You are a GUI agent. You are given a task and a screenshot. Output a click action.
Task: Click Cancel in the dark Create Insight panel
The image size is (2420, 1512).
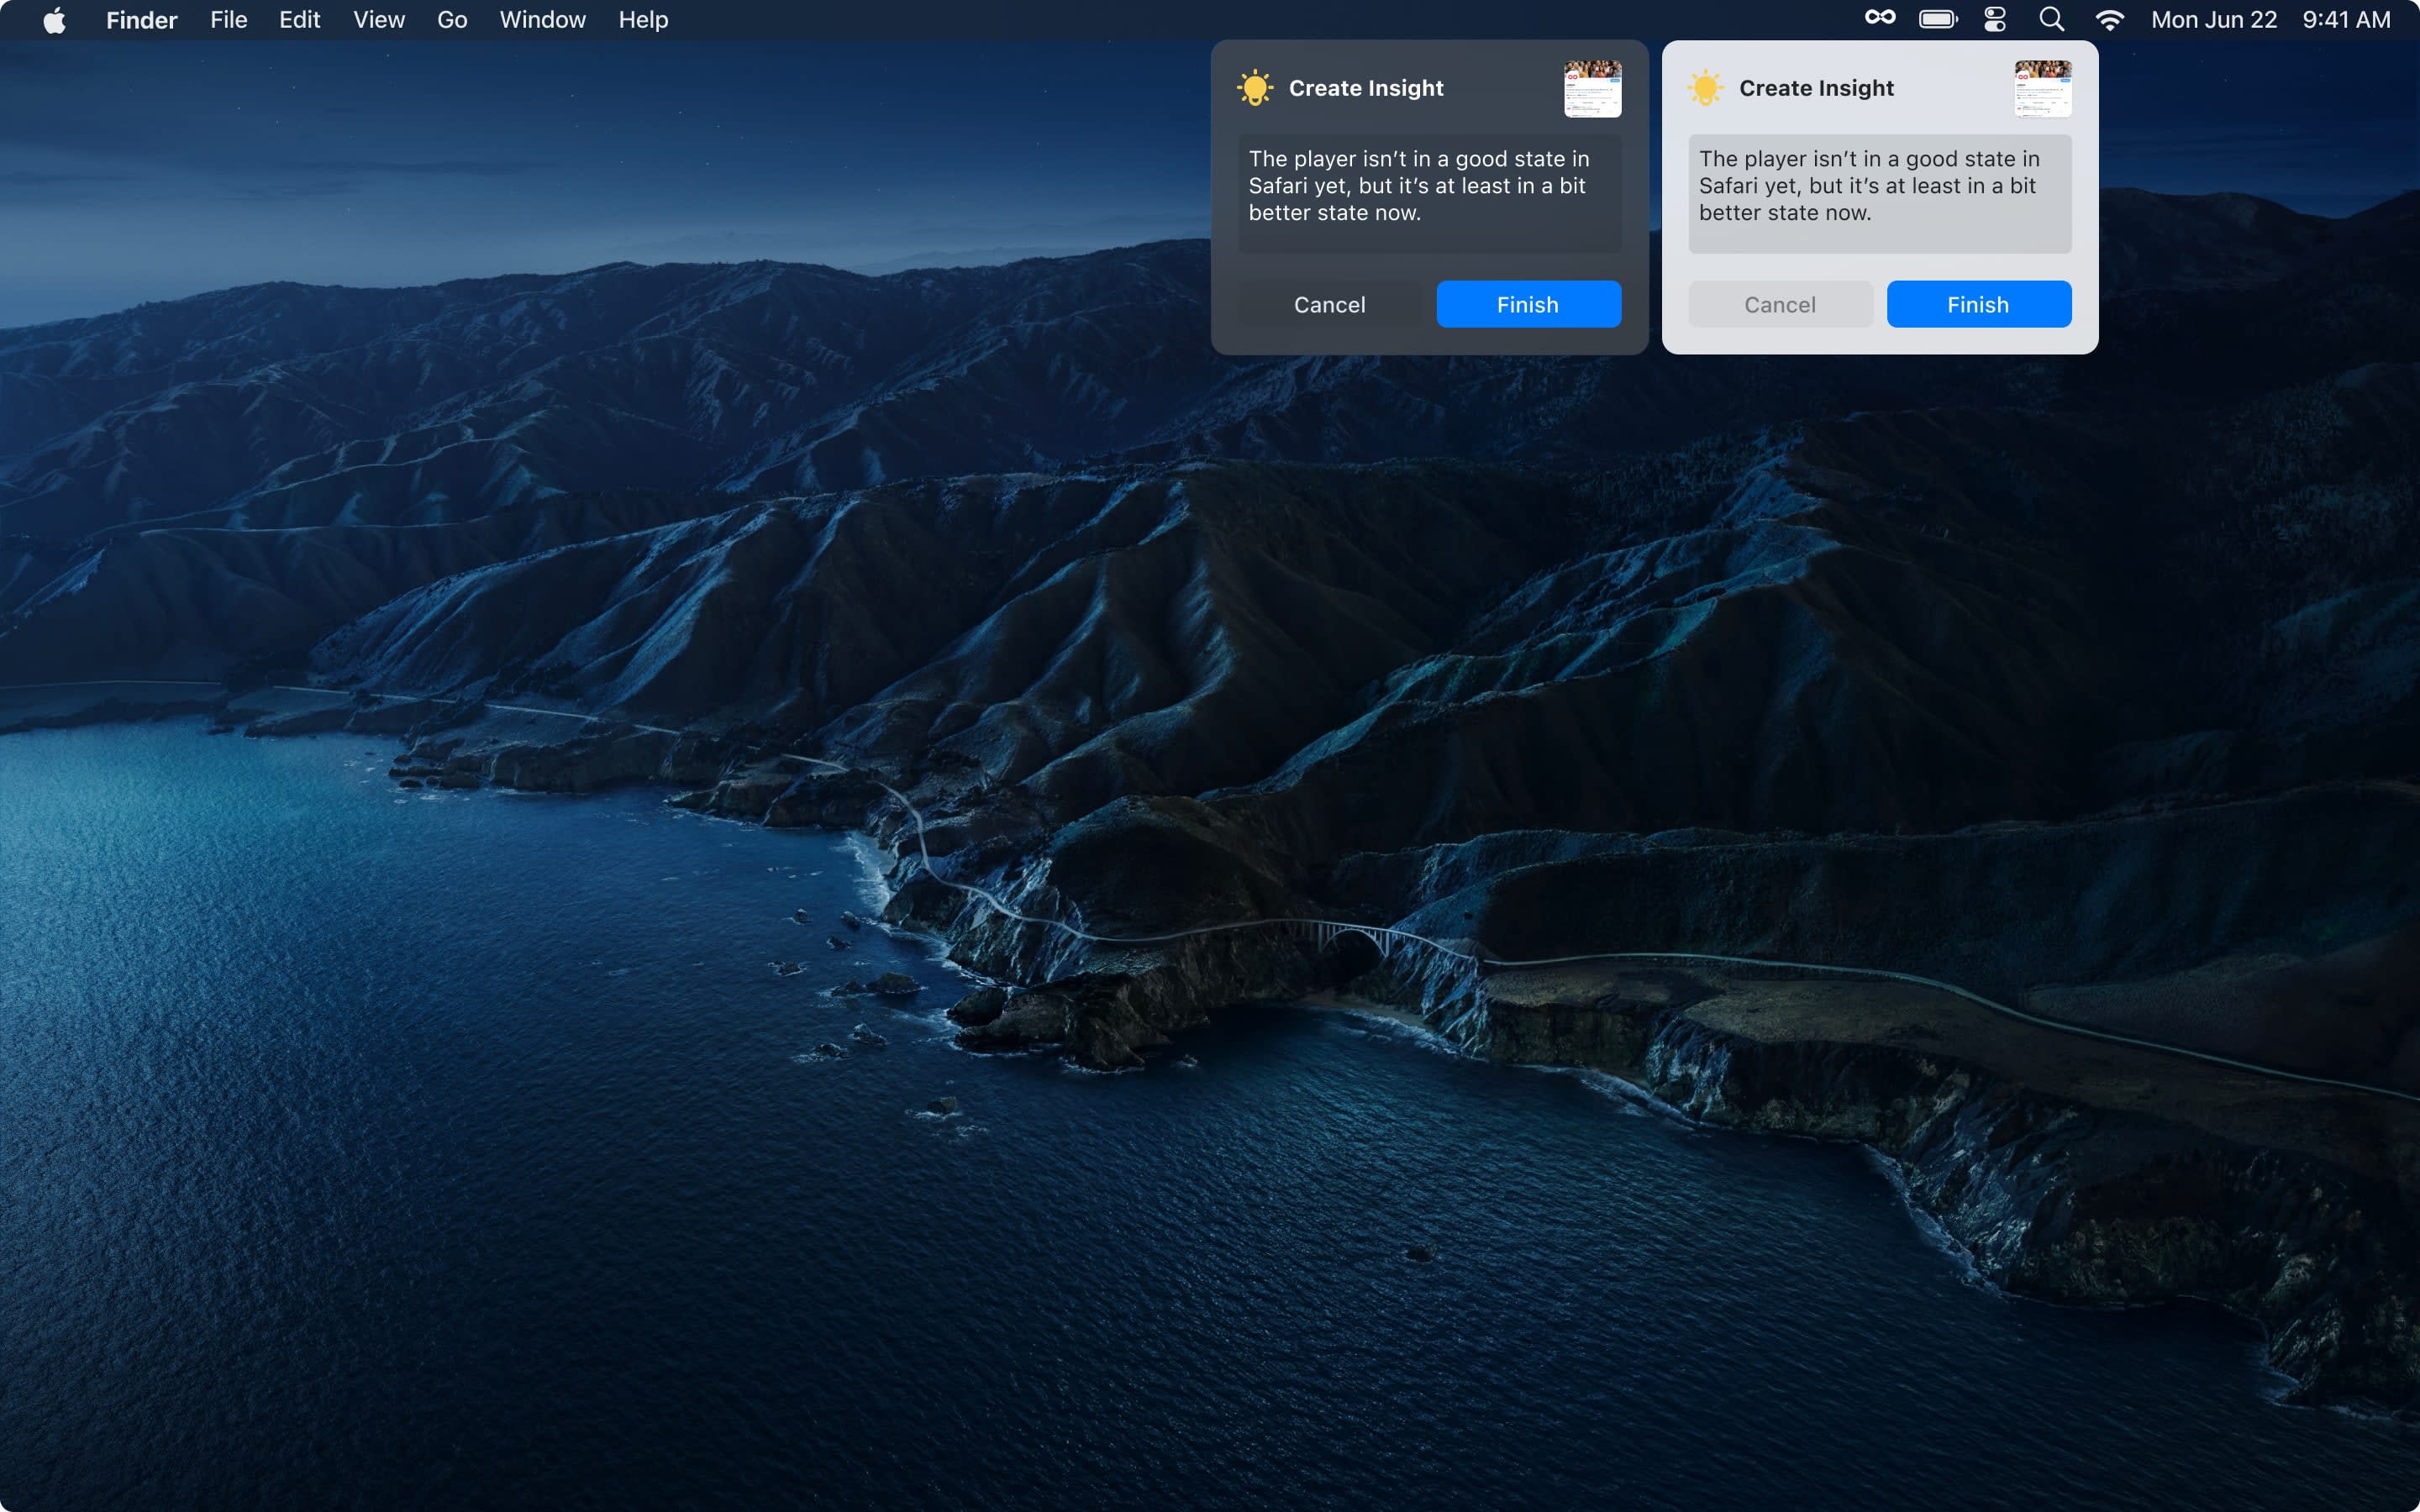[1330, 304]
